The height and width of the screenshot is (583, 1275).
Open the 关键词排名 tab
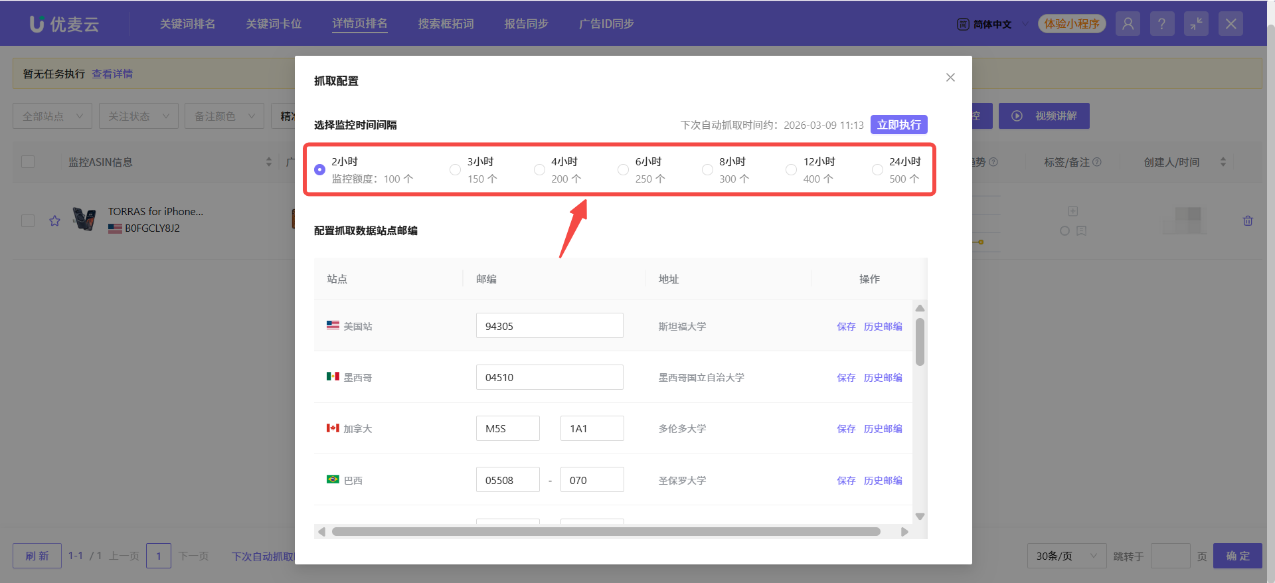(x=187, y=24)
